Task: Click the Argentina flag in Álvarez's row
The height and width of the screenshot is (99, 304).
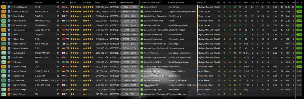Action: [x=63, y=21]
